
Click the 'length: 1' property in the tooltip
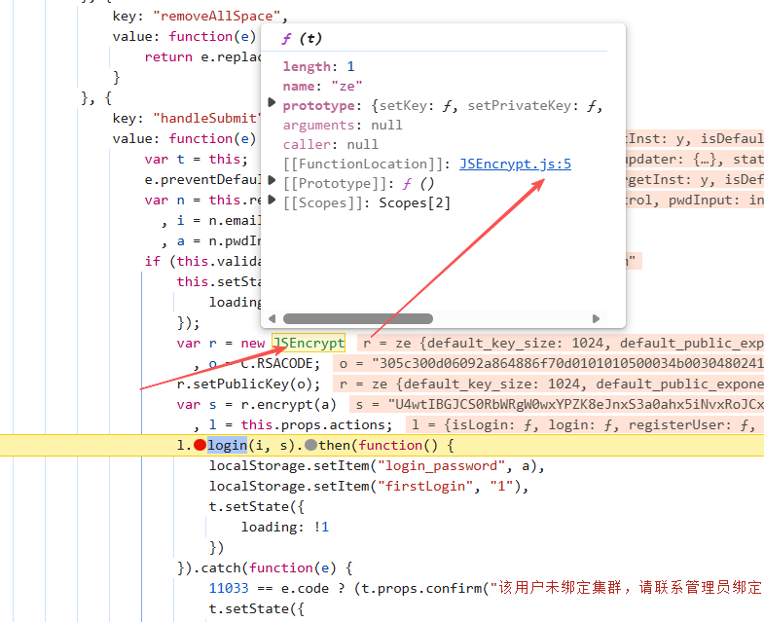click(318, 67)
